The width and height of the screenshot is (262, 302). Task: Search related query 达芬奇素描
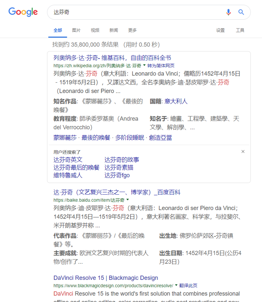119,167
